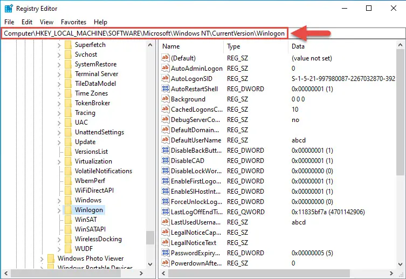
Task: Select the CachedLogonsC... value name
Action: pyautogui.click(x=196, y=110)
